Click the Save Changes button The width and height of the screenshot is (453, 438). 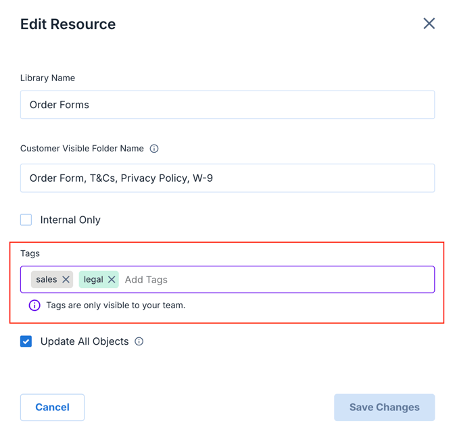pos(384,407)
